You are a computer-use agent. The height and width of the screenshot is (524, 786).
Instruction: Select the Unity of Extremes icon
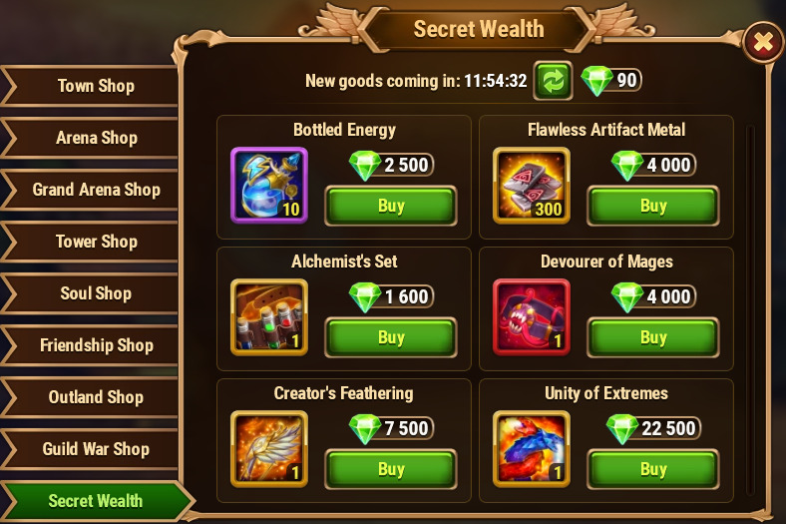pos(532,449)
